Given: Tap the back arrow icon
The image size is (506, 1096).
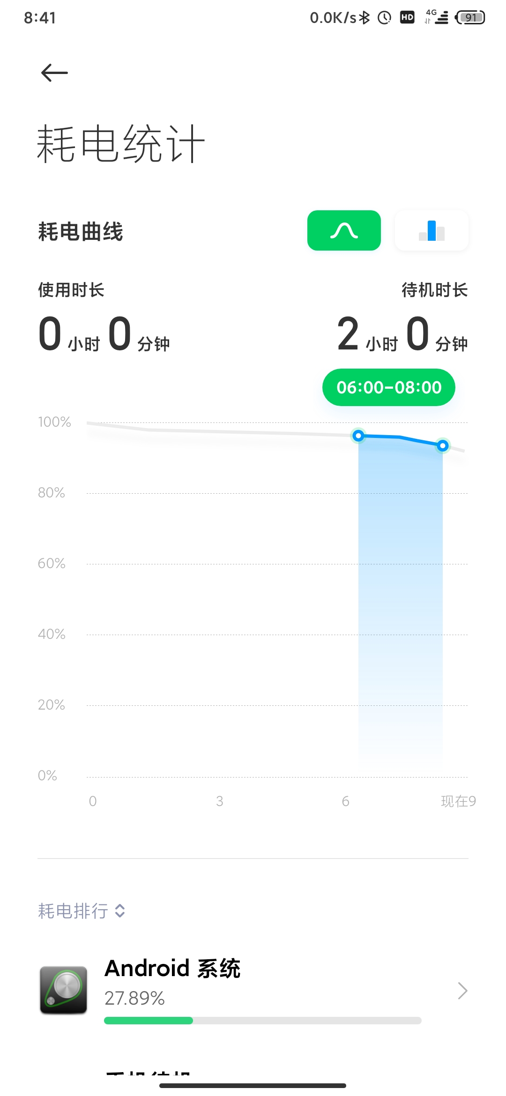Looking at the screenshot, I should (x=54, y=73).
